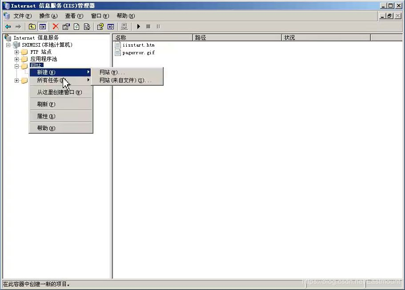
Task: Open the 新建(N) submenu arrow
Action: point(88,72)
